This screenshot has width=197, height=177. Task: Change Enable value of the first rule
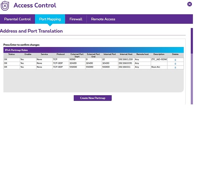28,59
